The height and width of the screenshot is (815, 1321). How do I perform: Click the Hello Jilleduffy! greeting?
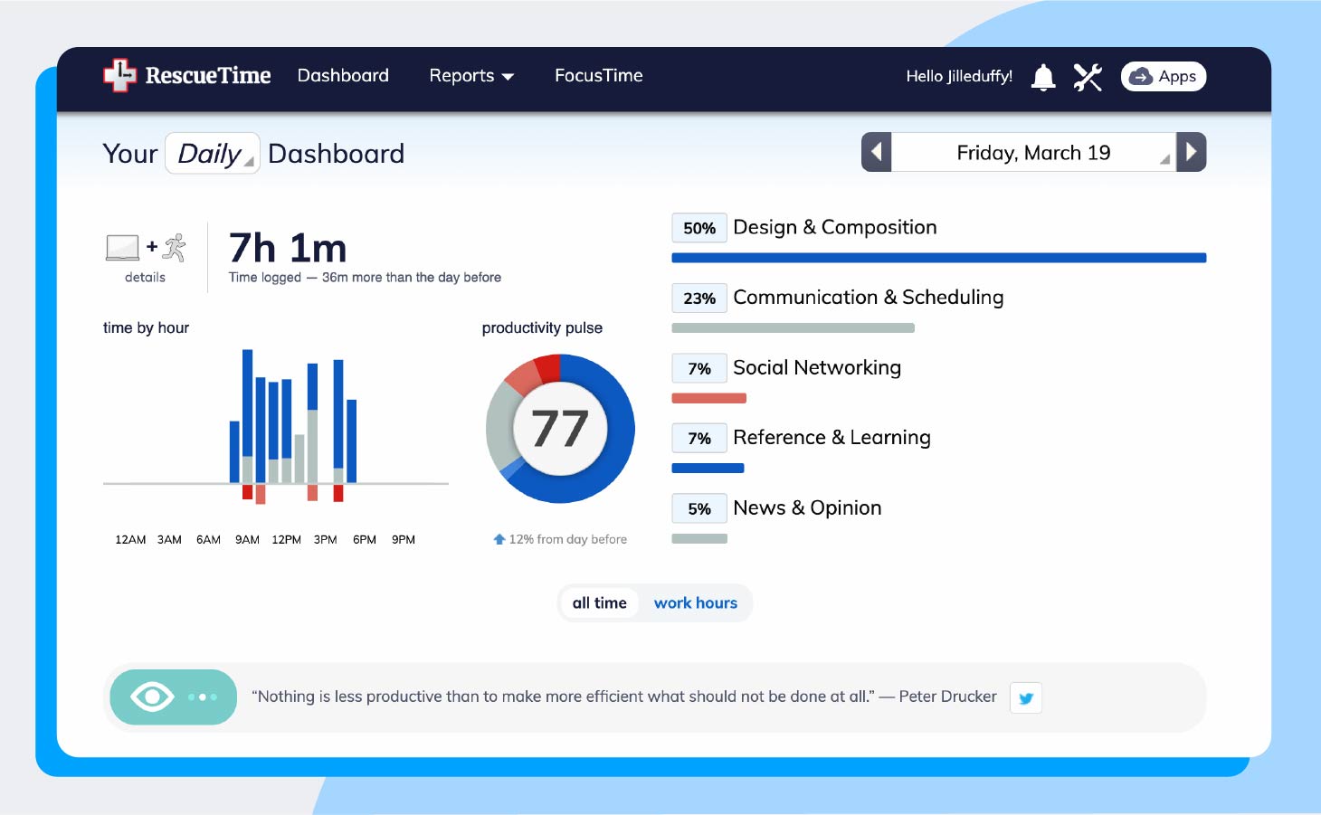[x=959, y=77]
